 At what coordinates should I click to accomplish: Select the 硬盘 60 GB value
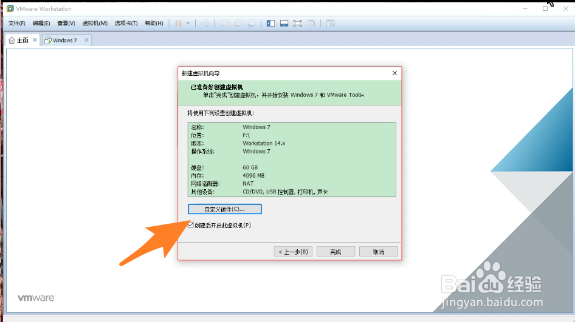click(250, 167)
